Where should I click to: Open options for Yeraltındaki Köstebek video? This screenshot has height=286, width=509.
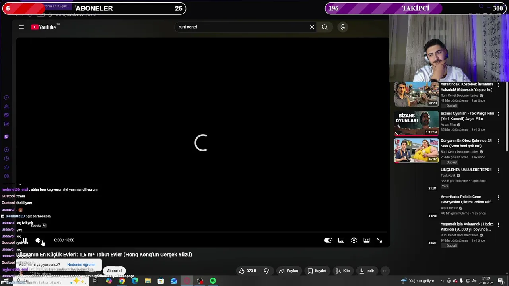point(499,85)
